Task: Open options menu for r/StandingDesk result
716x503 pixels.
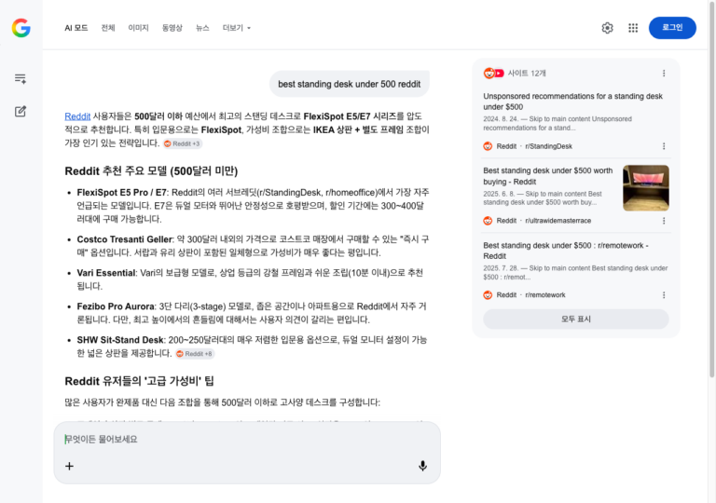Action: [x=664, y=146]
